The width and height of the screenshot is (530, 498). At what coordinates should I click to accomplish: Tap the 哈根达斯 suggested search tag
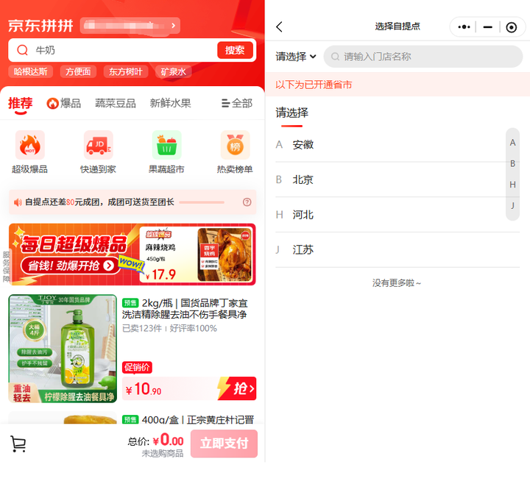coord(31,71)
